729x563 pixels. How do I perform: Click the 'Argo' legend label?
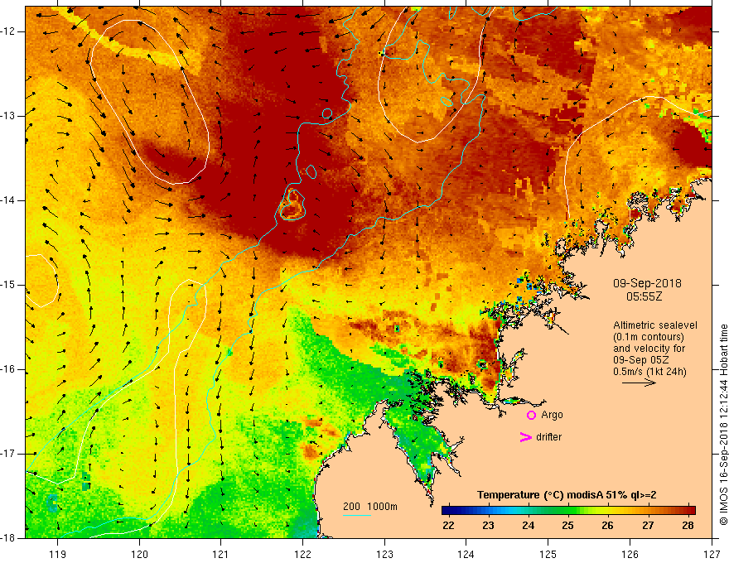pyautogui.click(x=552, y=415)
